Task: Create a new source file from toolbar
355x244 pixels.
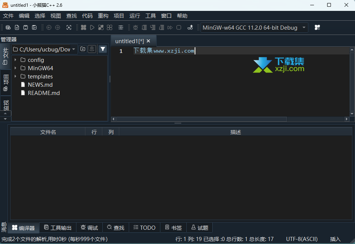Action: click(17, 27)
